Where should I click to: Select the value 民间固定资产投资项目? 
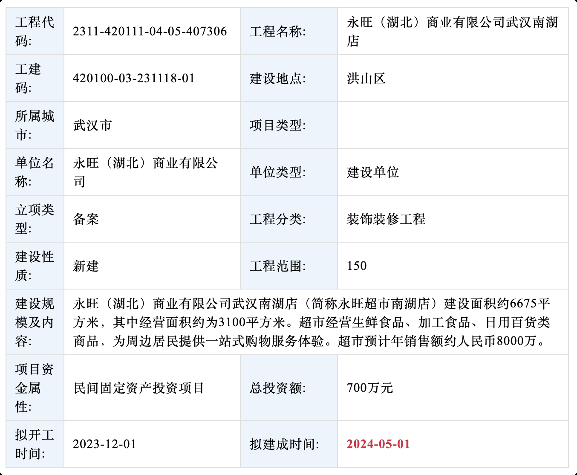coord(139,388)
